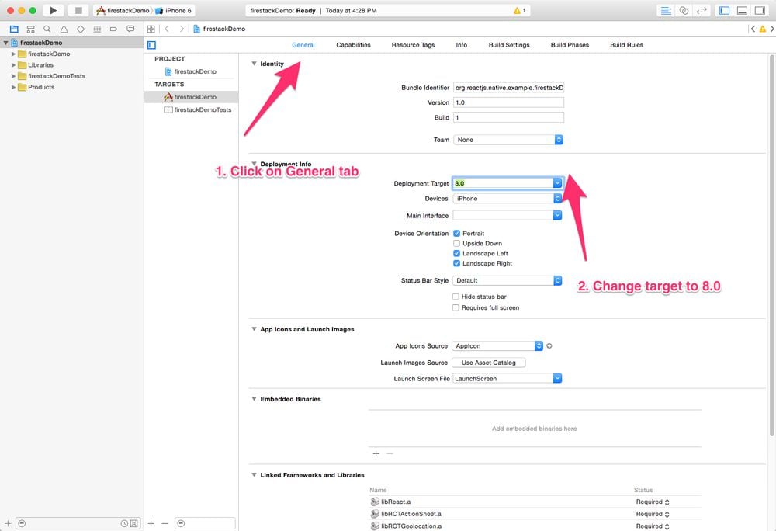Hide the project and targets list
This screenshot has height=531, width=776.
tap(152, 45)
